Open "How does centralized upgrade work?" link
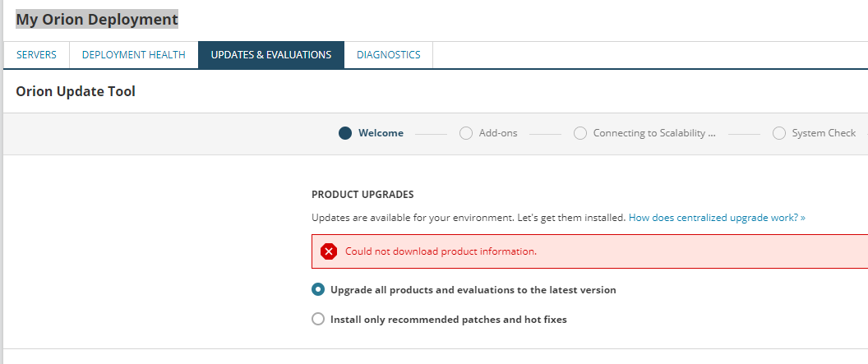 717,218
